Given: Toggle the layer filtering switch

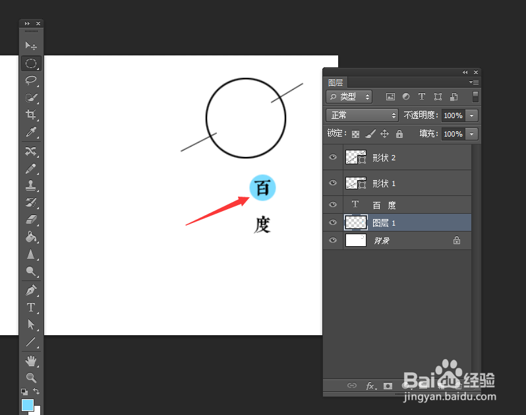Looking at the screenshot, I should click(x=475, y=97).
